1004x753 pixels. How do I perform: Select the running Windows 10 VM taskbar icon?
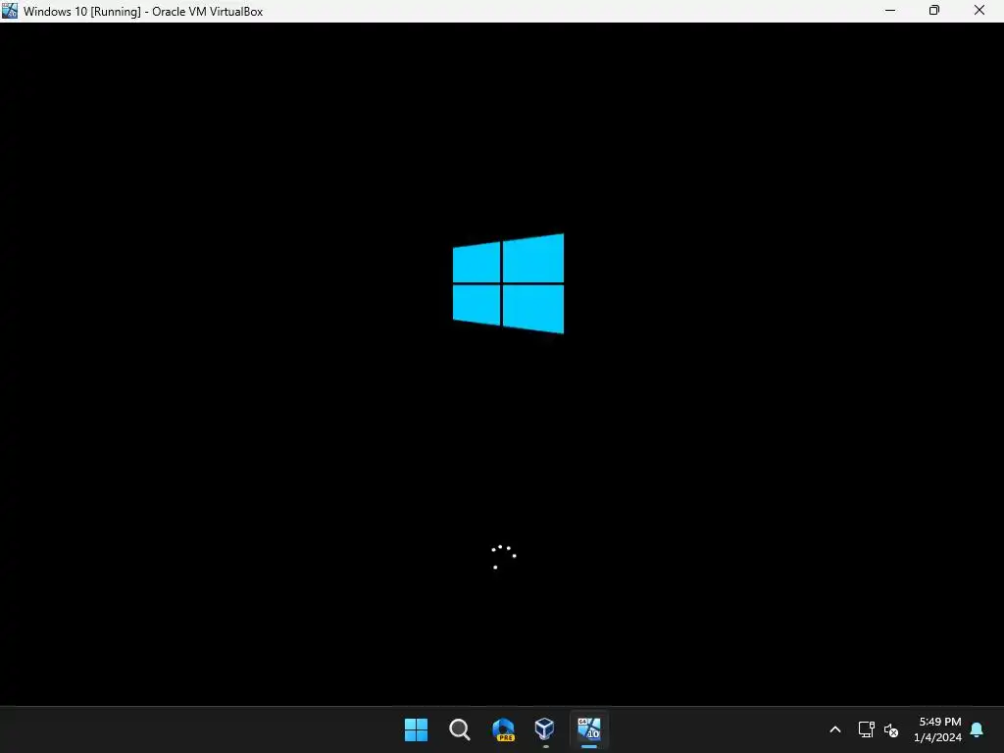coord(589,729)
